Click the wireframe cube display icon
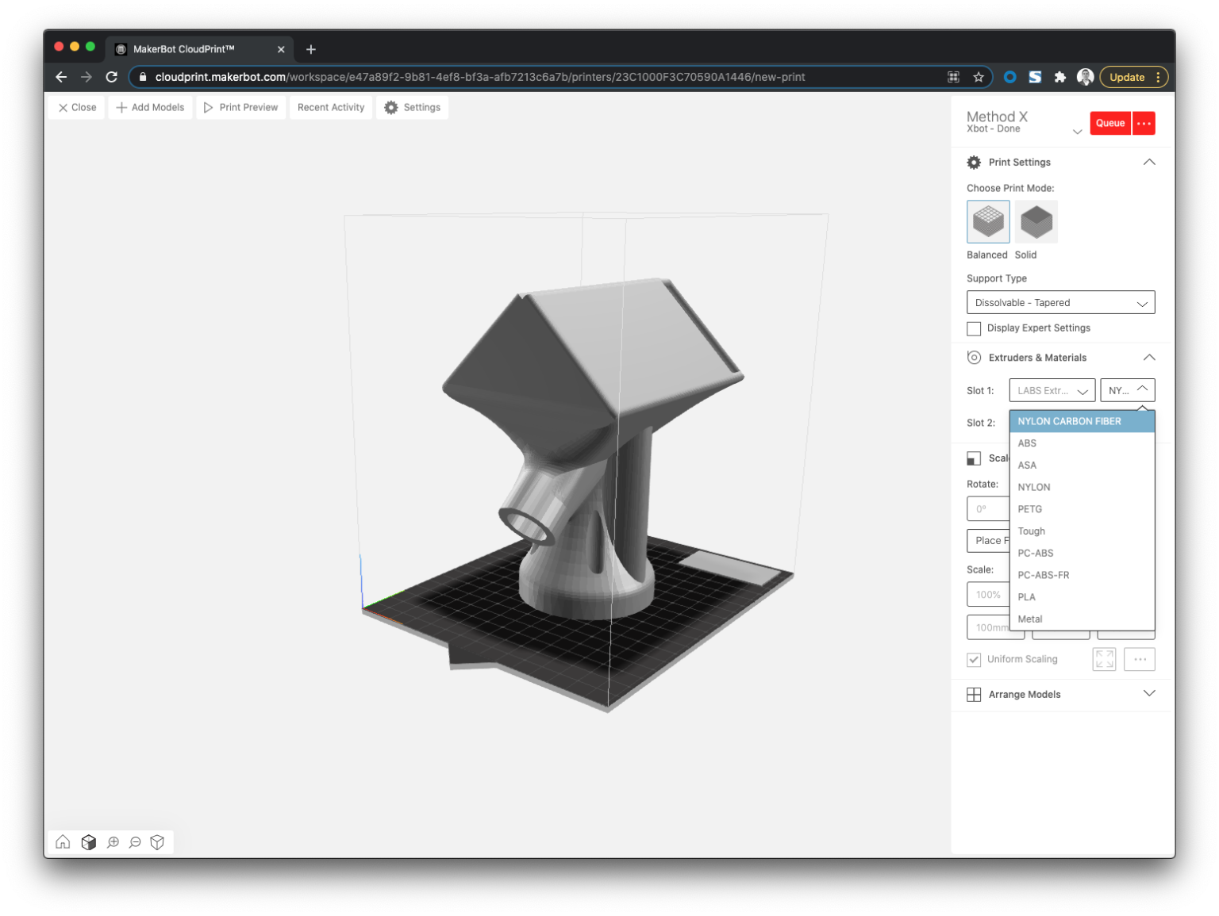Image resolution: width=1219 pixels, height=916 pixels. point(157,842)
